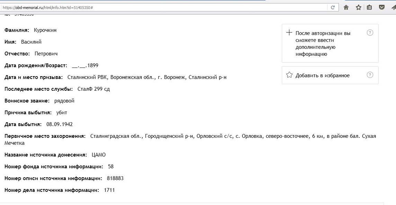Click the source name 'ЦАМО'
The image size is (396, 205).
(x=99, y=155)
